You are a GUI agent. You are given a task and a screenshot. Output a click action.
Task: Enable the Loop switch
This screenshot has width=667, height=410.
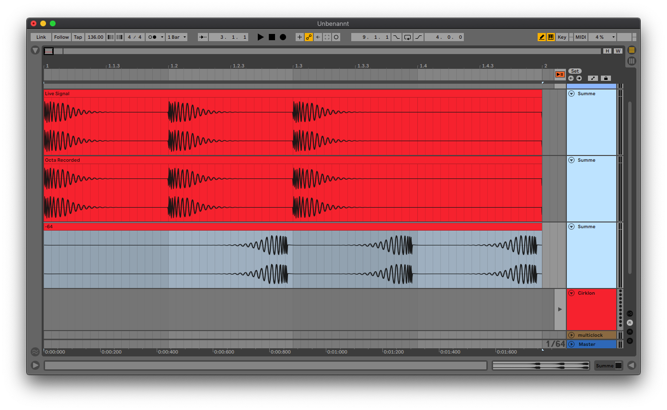pyautogui.click(x=407, y=37)
